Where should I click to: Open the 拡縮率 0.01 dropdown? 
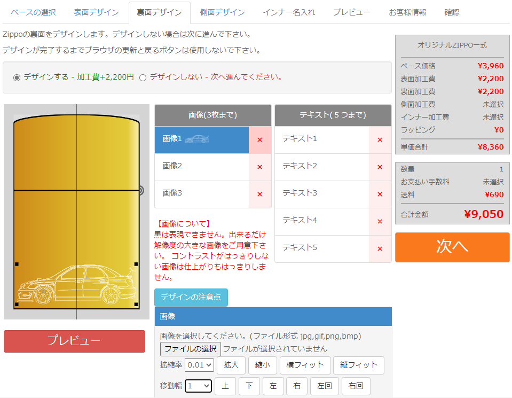tap(200, 365)
